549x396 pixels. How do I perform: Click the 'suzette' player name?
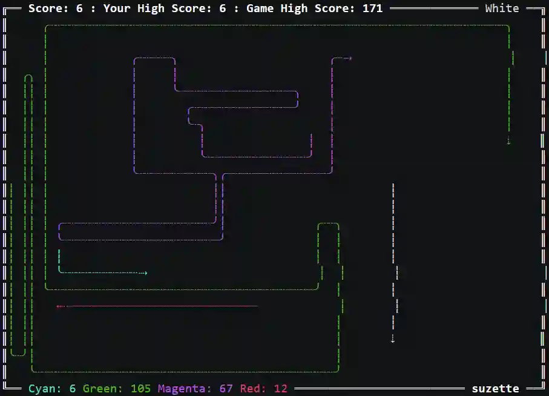(495, 389)
